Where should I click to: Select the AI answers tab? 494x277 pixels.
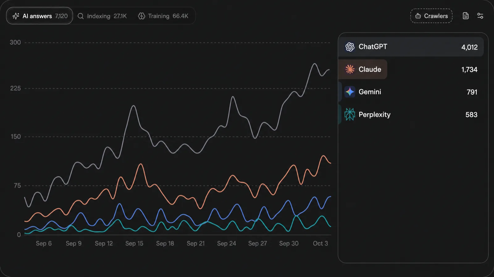(x=40, y=16)
